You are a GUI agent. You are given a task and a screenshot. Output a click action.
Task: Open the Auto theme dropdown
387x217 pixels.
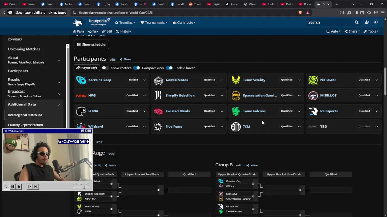(333, 31)
